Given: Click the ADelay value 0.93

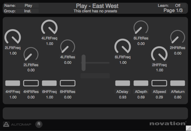Looking at the screenshot, I should pos(123,97).
